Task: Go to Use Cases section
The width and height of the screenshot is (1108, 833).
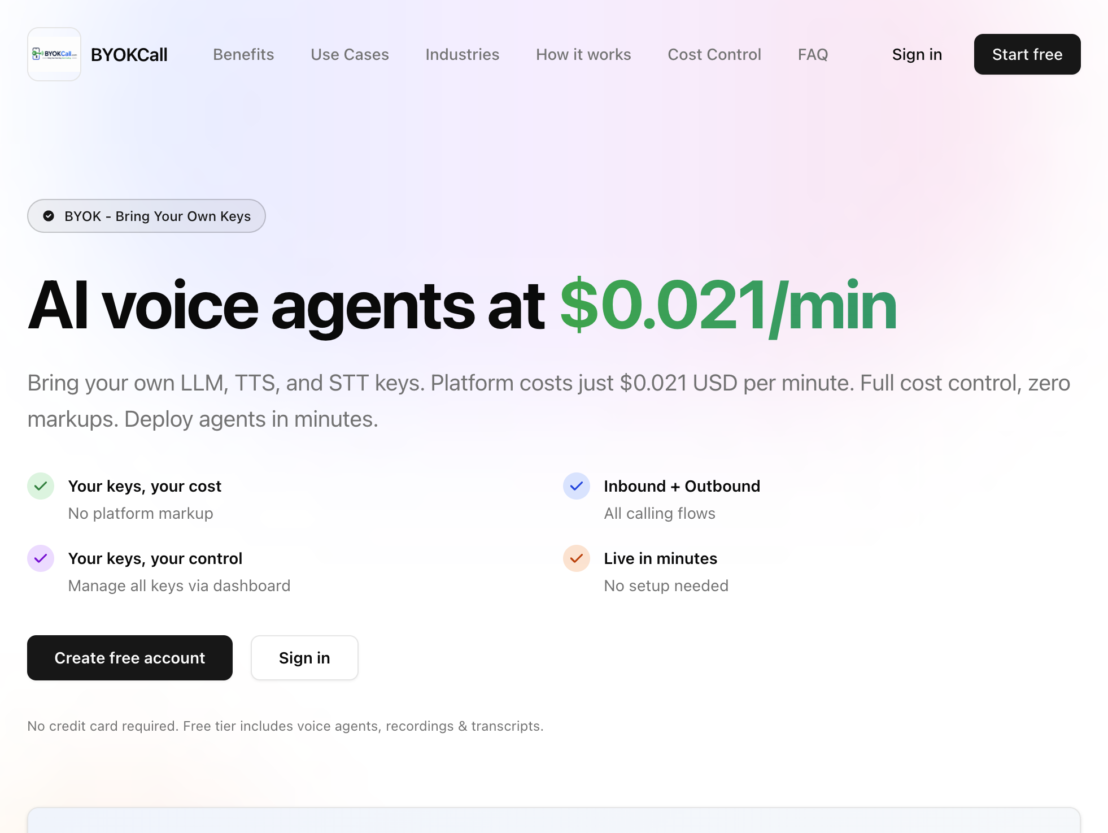Action: pos(350,54)
